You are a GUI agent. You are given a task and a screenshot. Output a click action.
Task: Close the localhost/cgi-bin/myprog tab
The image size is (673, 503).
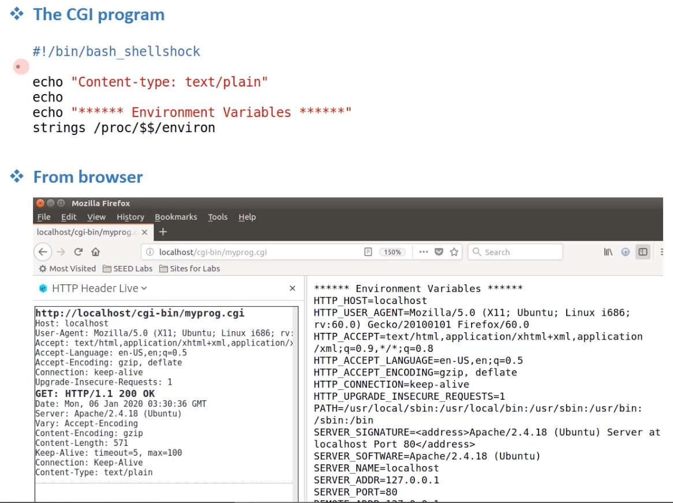tap(145, 232)
